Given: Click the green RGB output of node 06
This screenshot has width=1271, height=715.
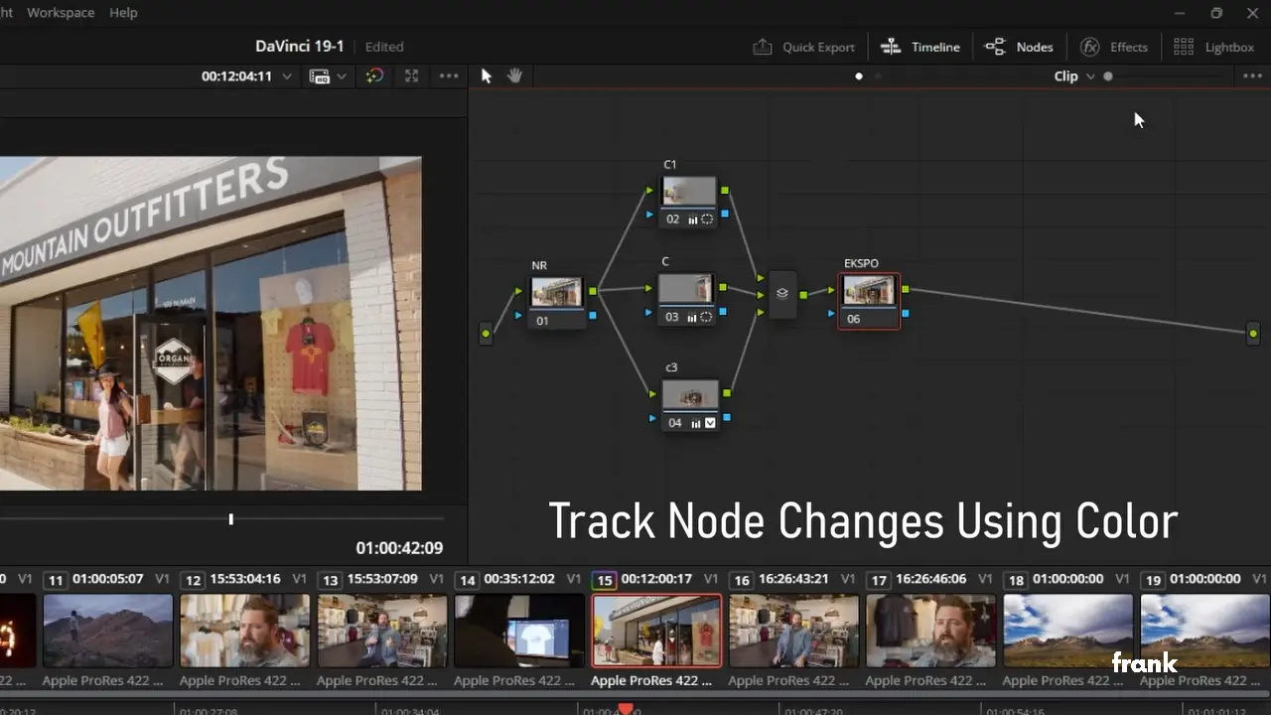Looking at the screenshot, I should (x=905, y=290).
